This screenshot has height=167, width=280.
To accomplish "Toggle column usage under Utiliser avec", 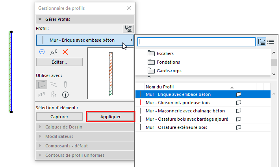I will 65,84.
